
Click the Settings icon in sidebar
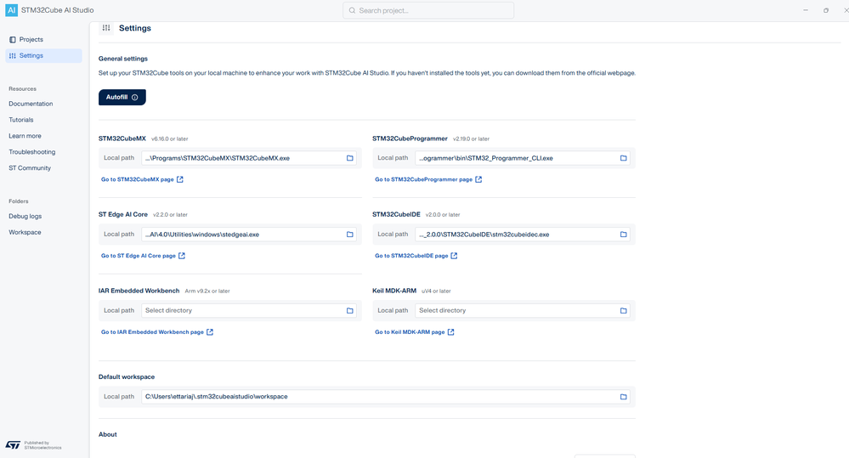(13, 56)
